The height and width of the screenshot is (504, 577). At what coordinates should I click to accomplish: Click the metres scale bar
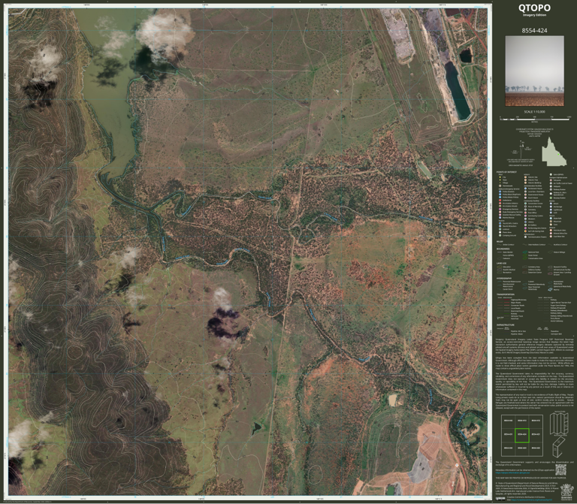click(535, 119)
